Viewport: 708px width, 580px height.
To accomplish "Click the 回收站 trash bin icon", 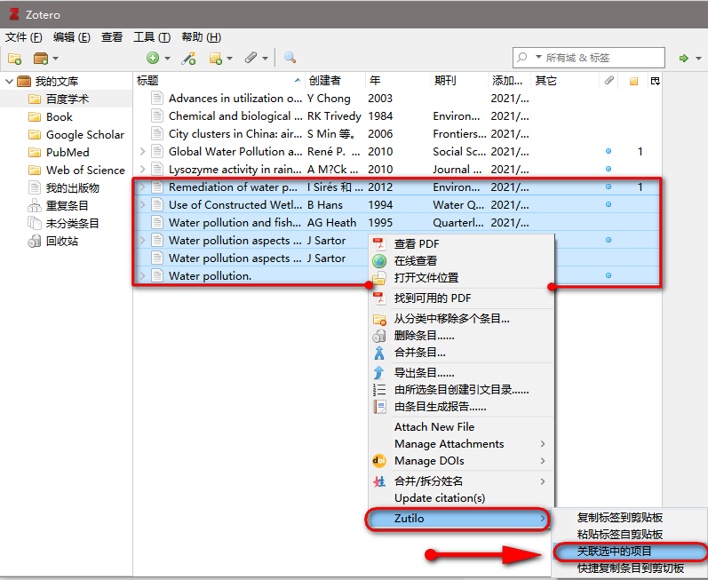I will point(35,242).
